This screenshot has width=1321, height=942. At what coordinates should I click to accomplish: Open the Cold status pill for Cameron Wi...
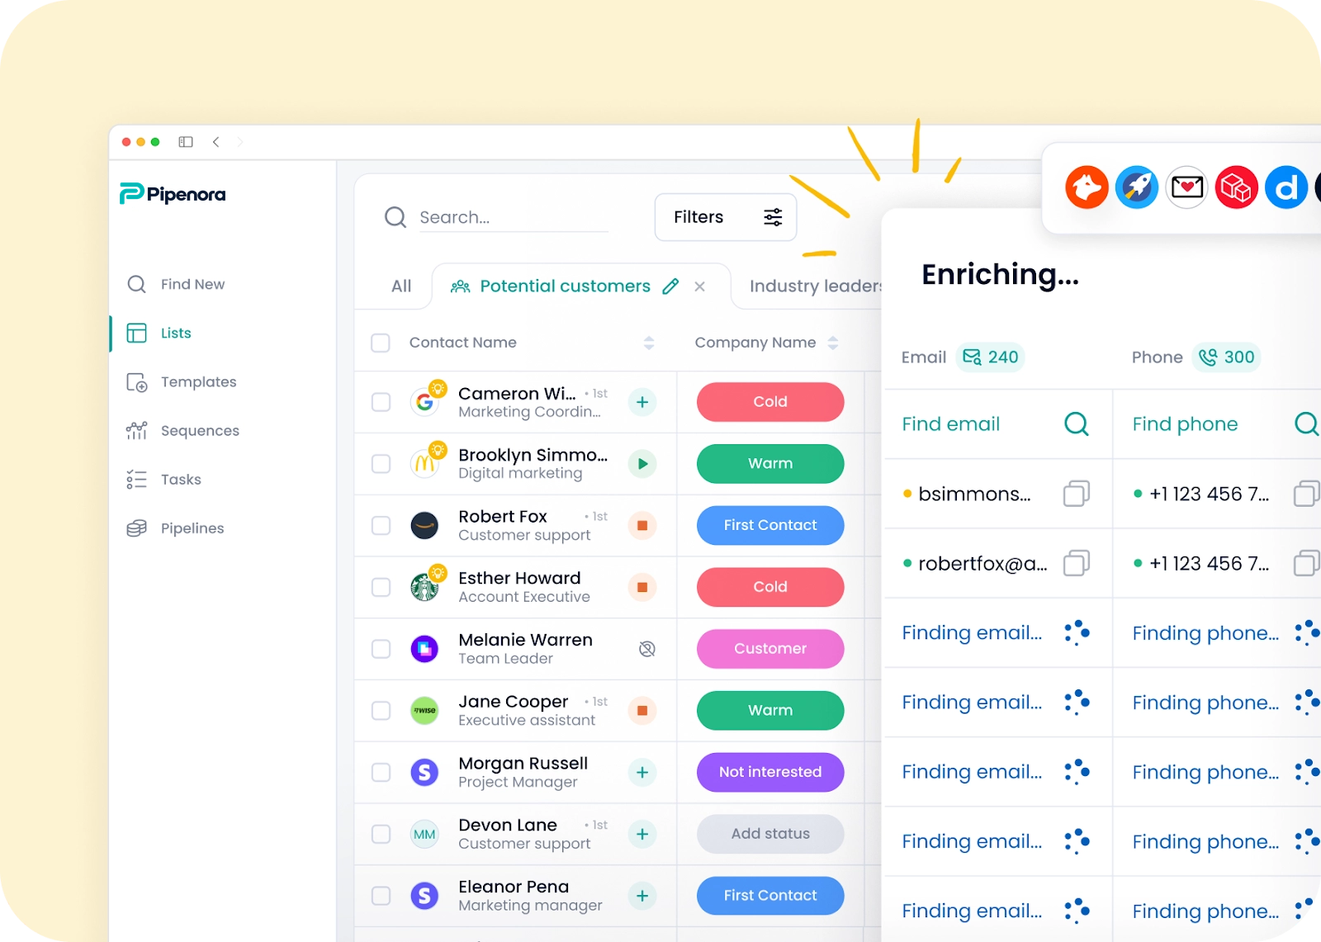[770, 402]
